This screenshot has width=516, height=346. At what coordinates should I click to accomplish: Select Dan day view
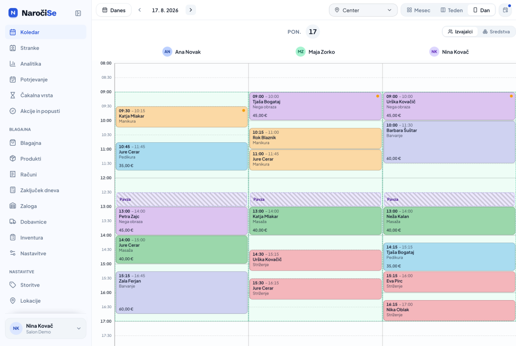(481, 10)
